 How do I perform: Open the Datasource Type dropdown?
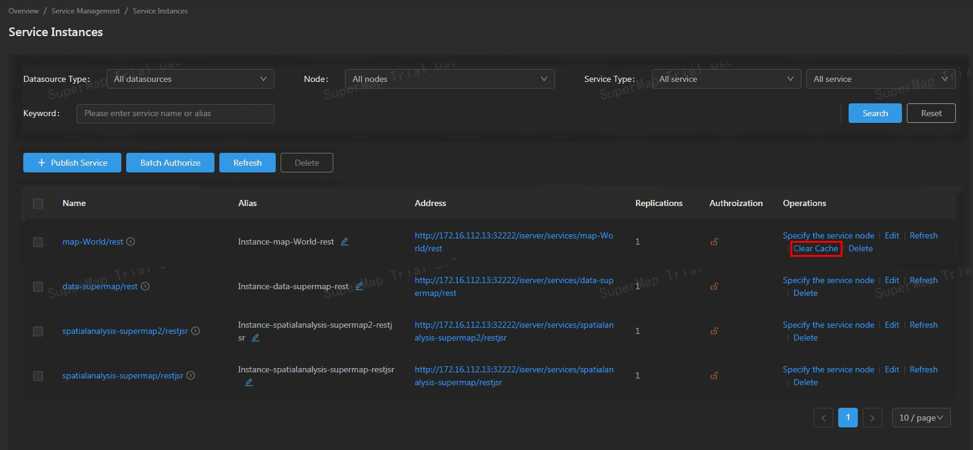pyautogui.click(x=190, y=79)
